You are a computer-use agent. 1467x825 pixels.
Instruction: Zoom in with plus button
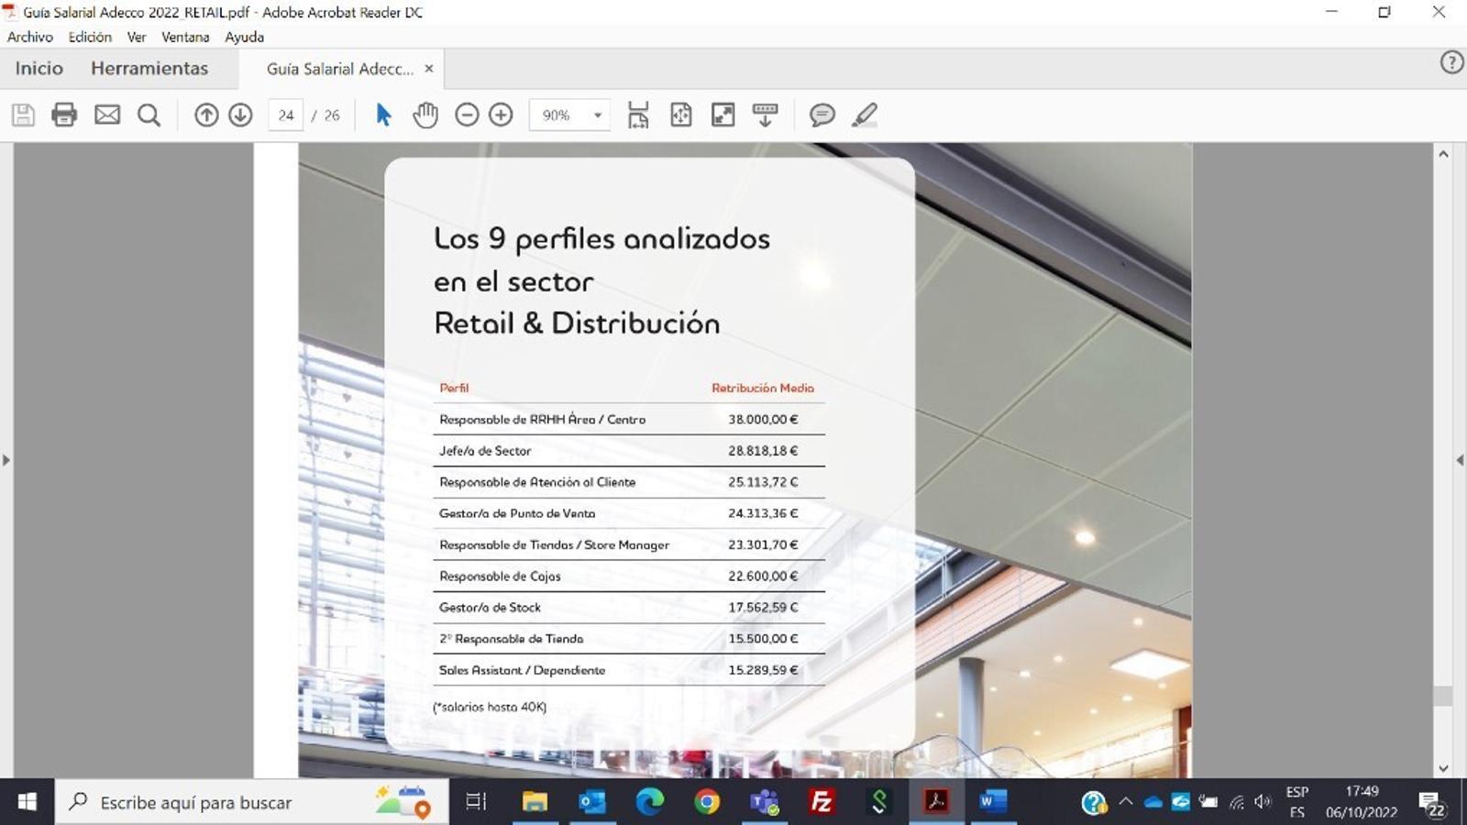click(x=501, y=115)
